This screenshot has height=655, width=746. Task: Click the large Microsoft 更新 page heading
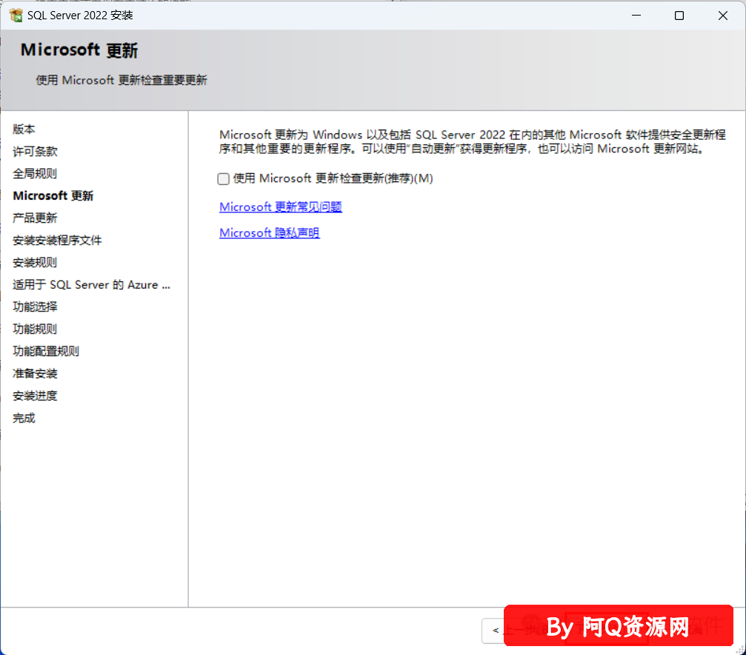(x=79, y=50)
